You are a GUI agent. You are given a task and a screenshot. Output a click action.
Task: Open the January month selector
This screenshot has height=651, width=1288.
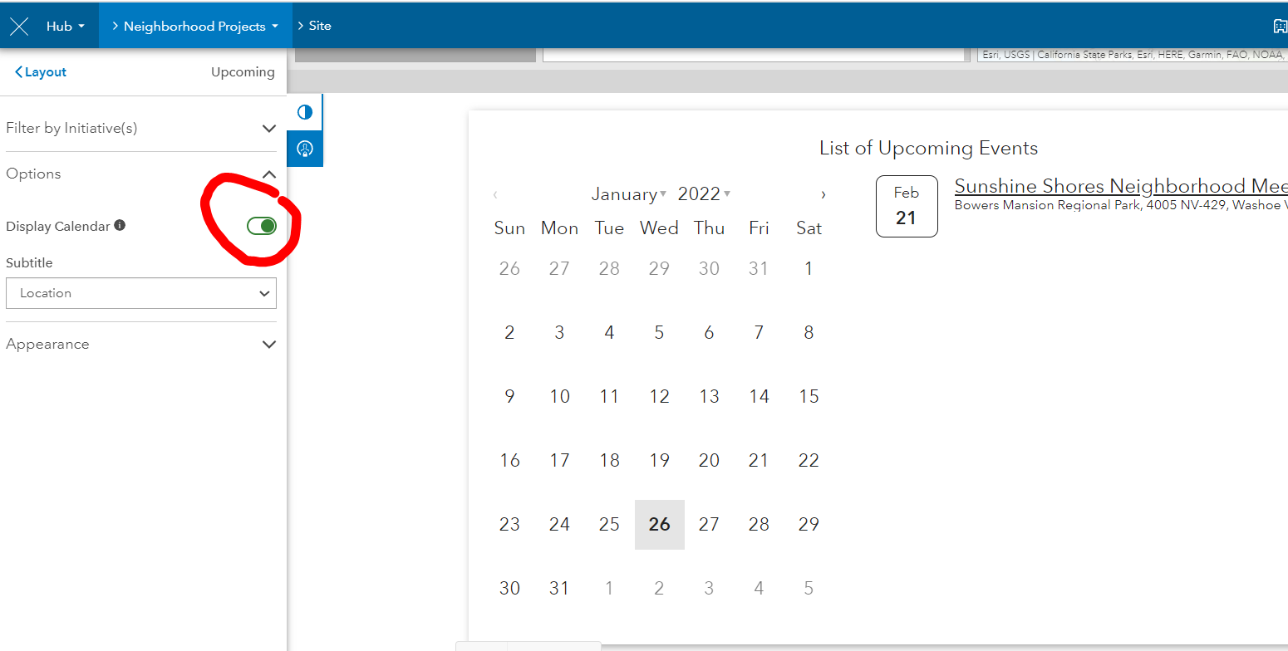coord(628,194)
